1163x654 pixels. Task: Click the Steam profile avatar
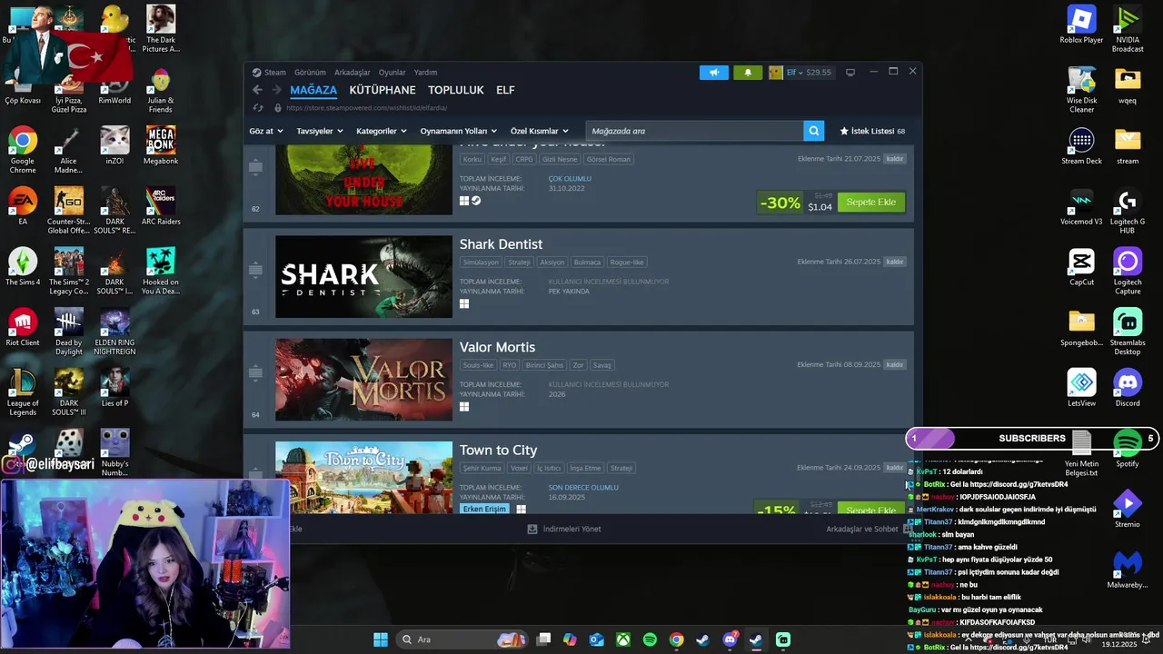pos(775,73)
